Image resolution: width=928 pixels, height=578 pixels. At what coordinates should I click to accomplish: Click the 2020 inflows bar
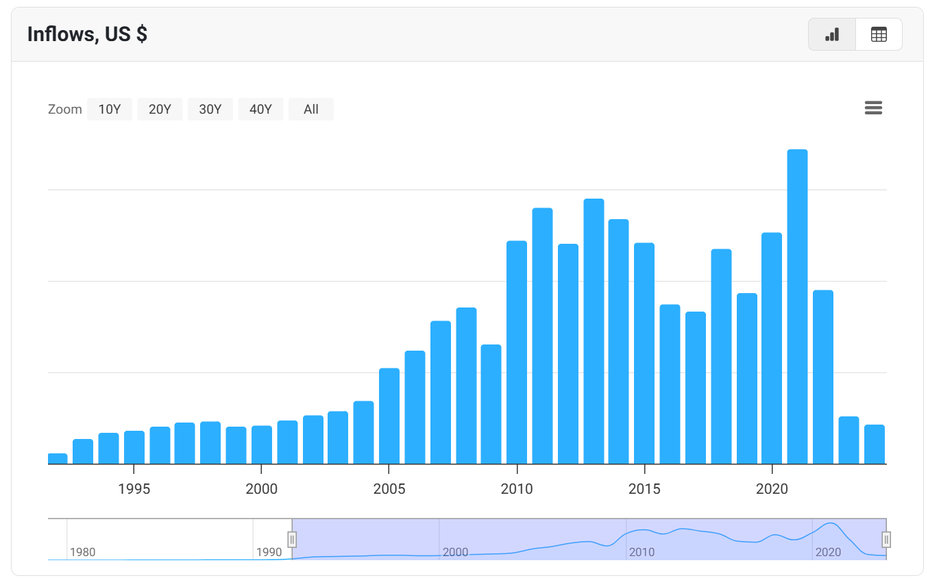pos(772,349)
